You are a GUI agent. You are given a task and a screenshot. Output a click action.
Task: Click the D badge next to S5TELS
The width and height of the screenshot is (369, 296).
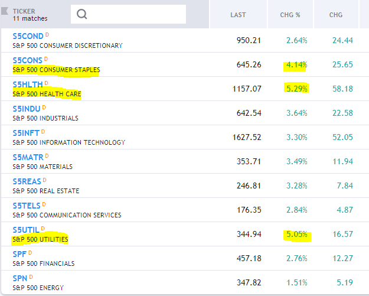point(44,204)
